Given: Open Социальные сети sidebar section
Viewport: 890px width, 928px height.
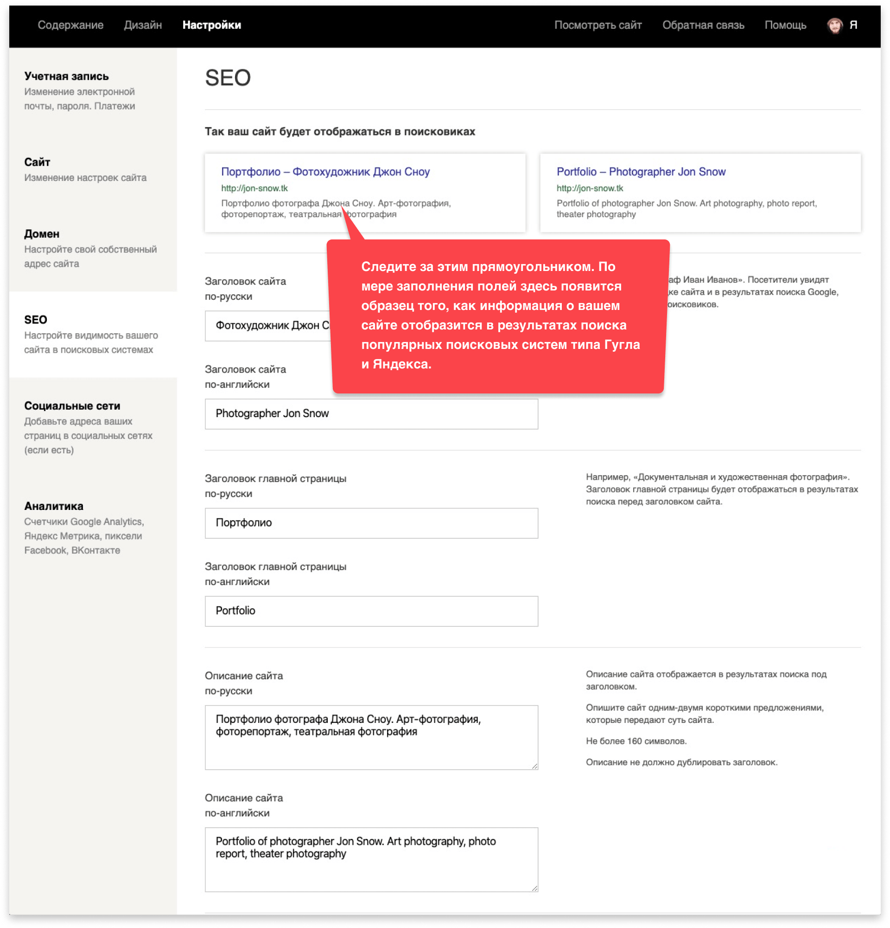Looking at the screenshot, I should click(72, 406).
